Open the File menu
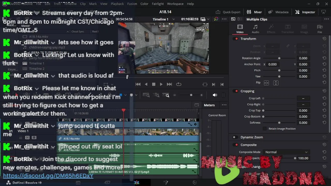331x186 pixels. point(39,4)
